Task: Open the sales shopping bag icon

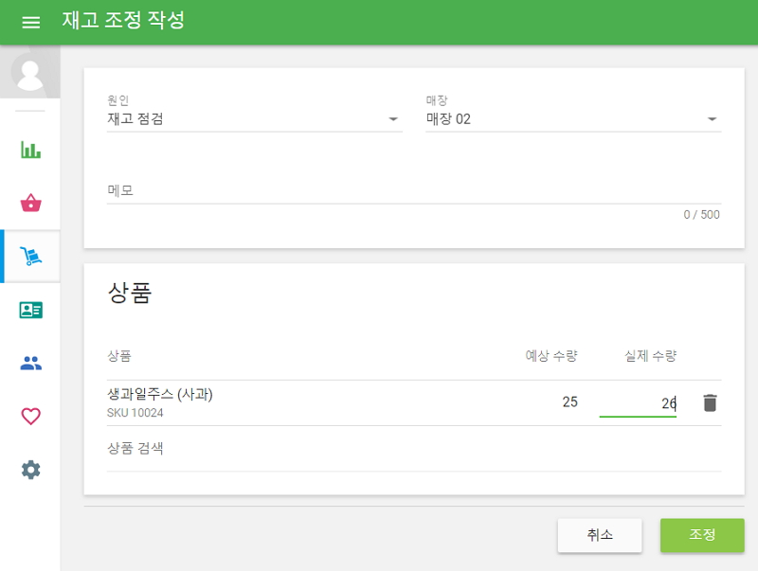Action: [x=29, y=203]
